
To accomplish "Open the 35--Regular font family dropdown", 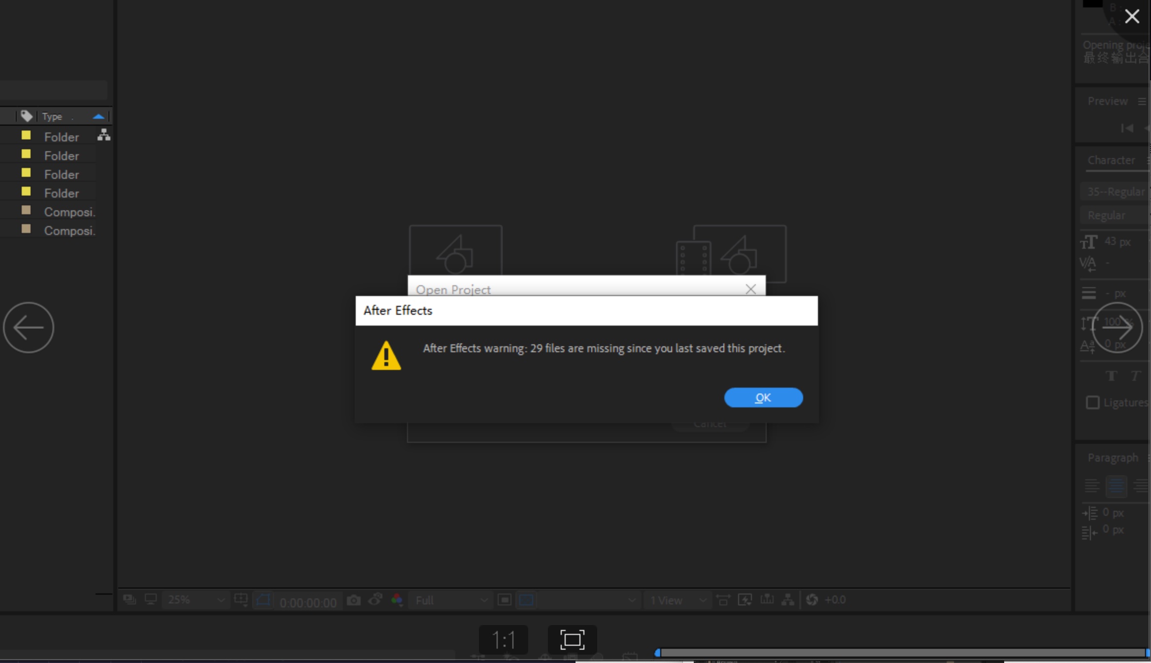I will 1116,192.
